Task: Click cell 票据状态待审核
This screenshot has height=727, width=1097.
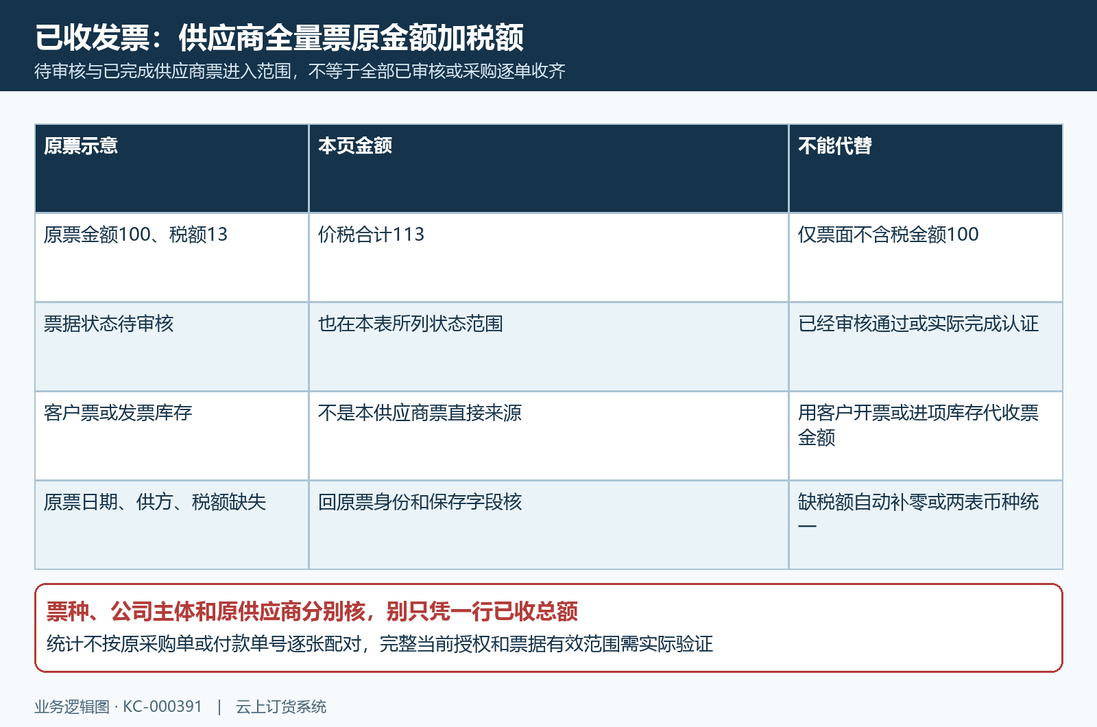Action: (172, 347)
